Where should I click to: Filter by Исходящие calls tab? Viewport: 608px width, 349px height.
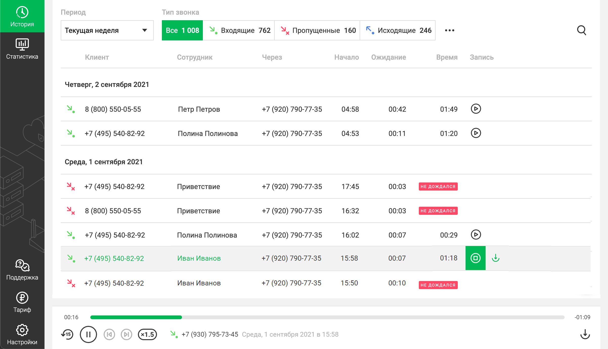(x=398, y=30)
